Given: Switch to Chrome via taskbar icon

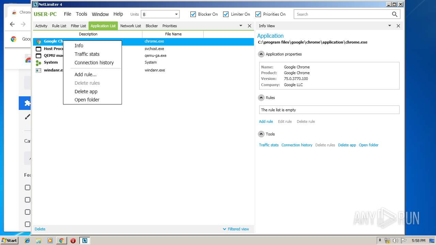Looking at the screenshot, I should pyautogui.click(x=61, y=241).
